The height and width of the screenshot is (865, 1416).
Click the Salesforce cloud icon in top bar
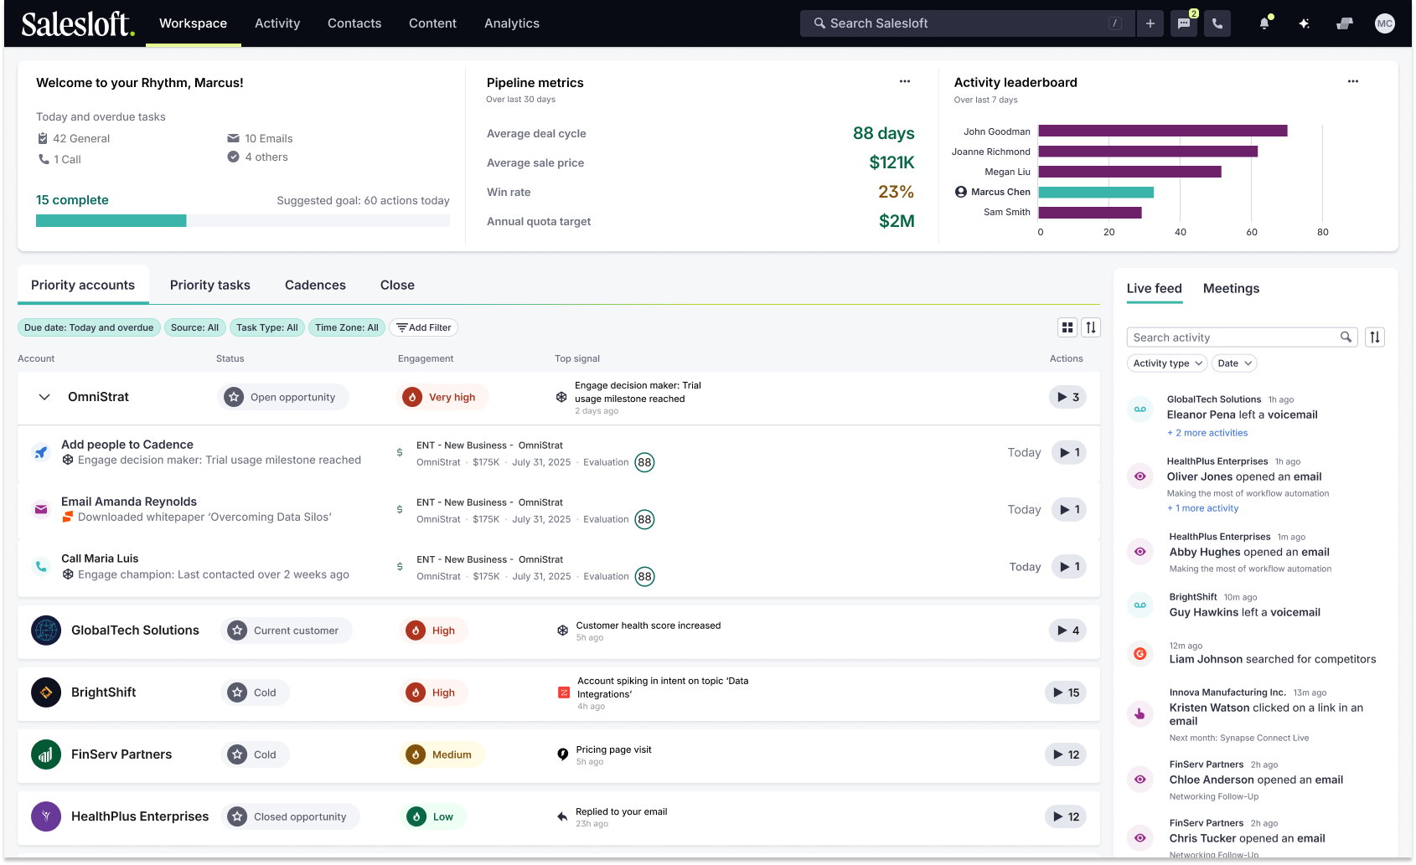[1345, 23]
